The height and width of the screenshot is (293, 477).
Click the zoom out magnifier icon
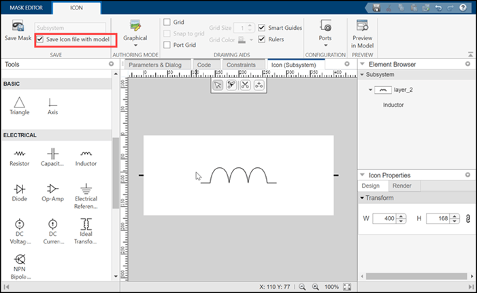click(302, 287)
